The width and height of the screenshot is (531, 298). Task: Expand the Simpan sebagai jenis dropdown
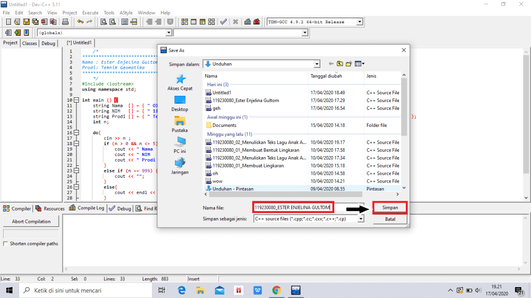point(358,219)
